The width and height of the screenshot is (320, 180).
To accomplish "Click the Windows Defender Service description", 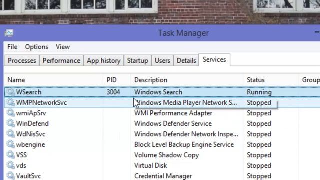I will (x=173, y=123).
